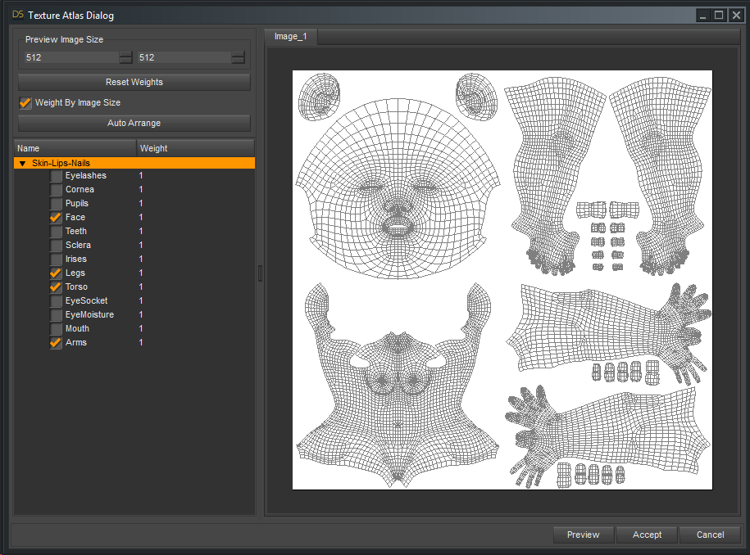This screenshot has height=555, width=750.
Task: Close the Texture Atlas Dialog window
Action: (x=736, y=16)
